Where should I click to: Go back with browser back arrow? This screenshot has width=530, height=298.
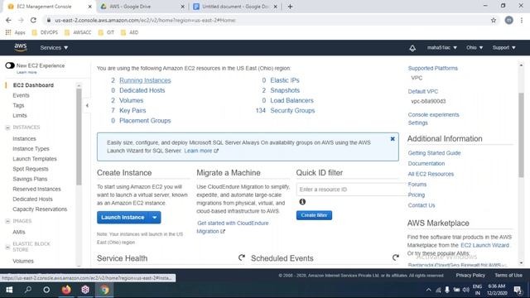point(8,20)
